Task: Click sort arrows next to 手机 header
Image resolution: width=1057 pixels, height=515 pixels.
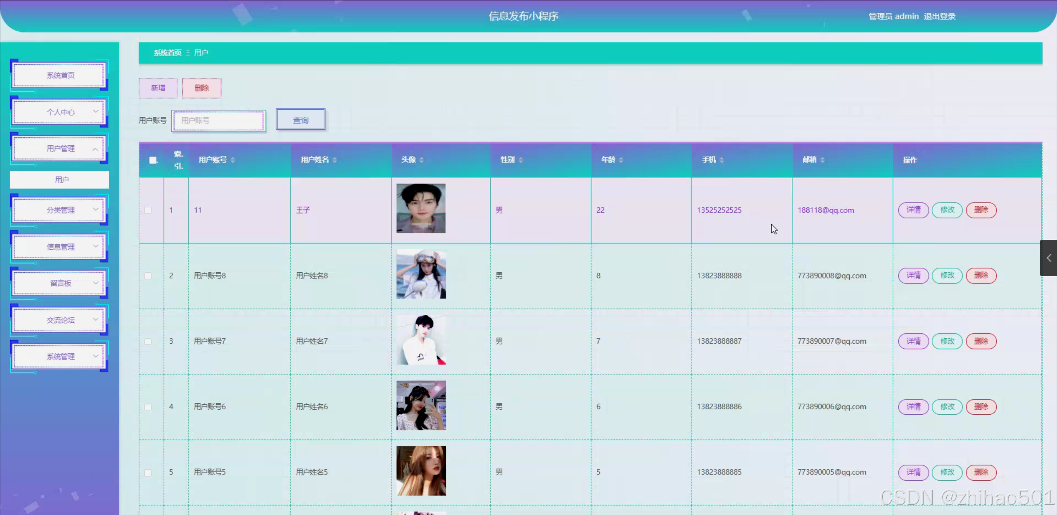Action: [722, 160]
